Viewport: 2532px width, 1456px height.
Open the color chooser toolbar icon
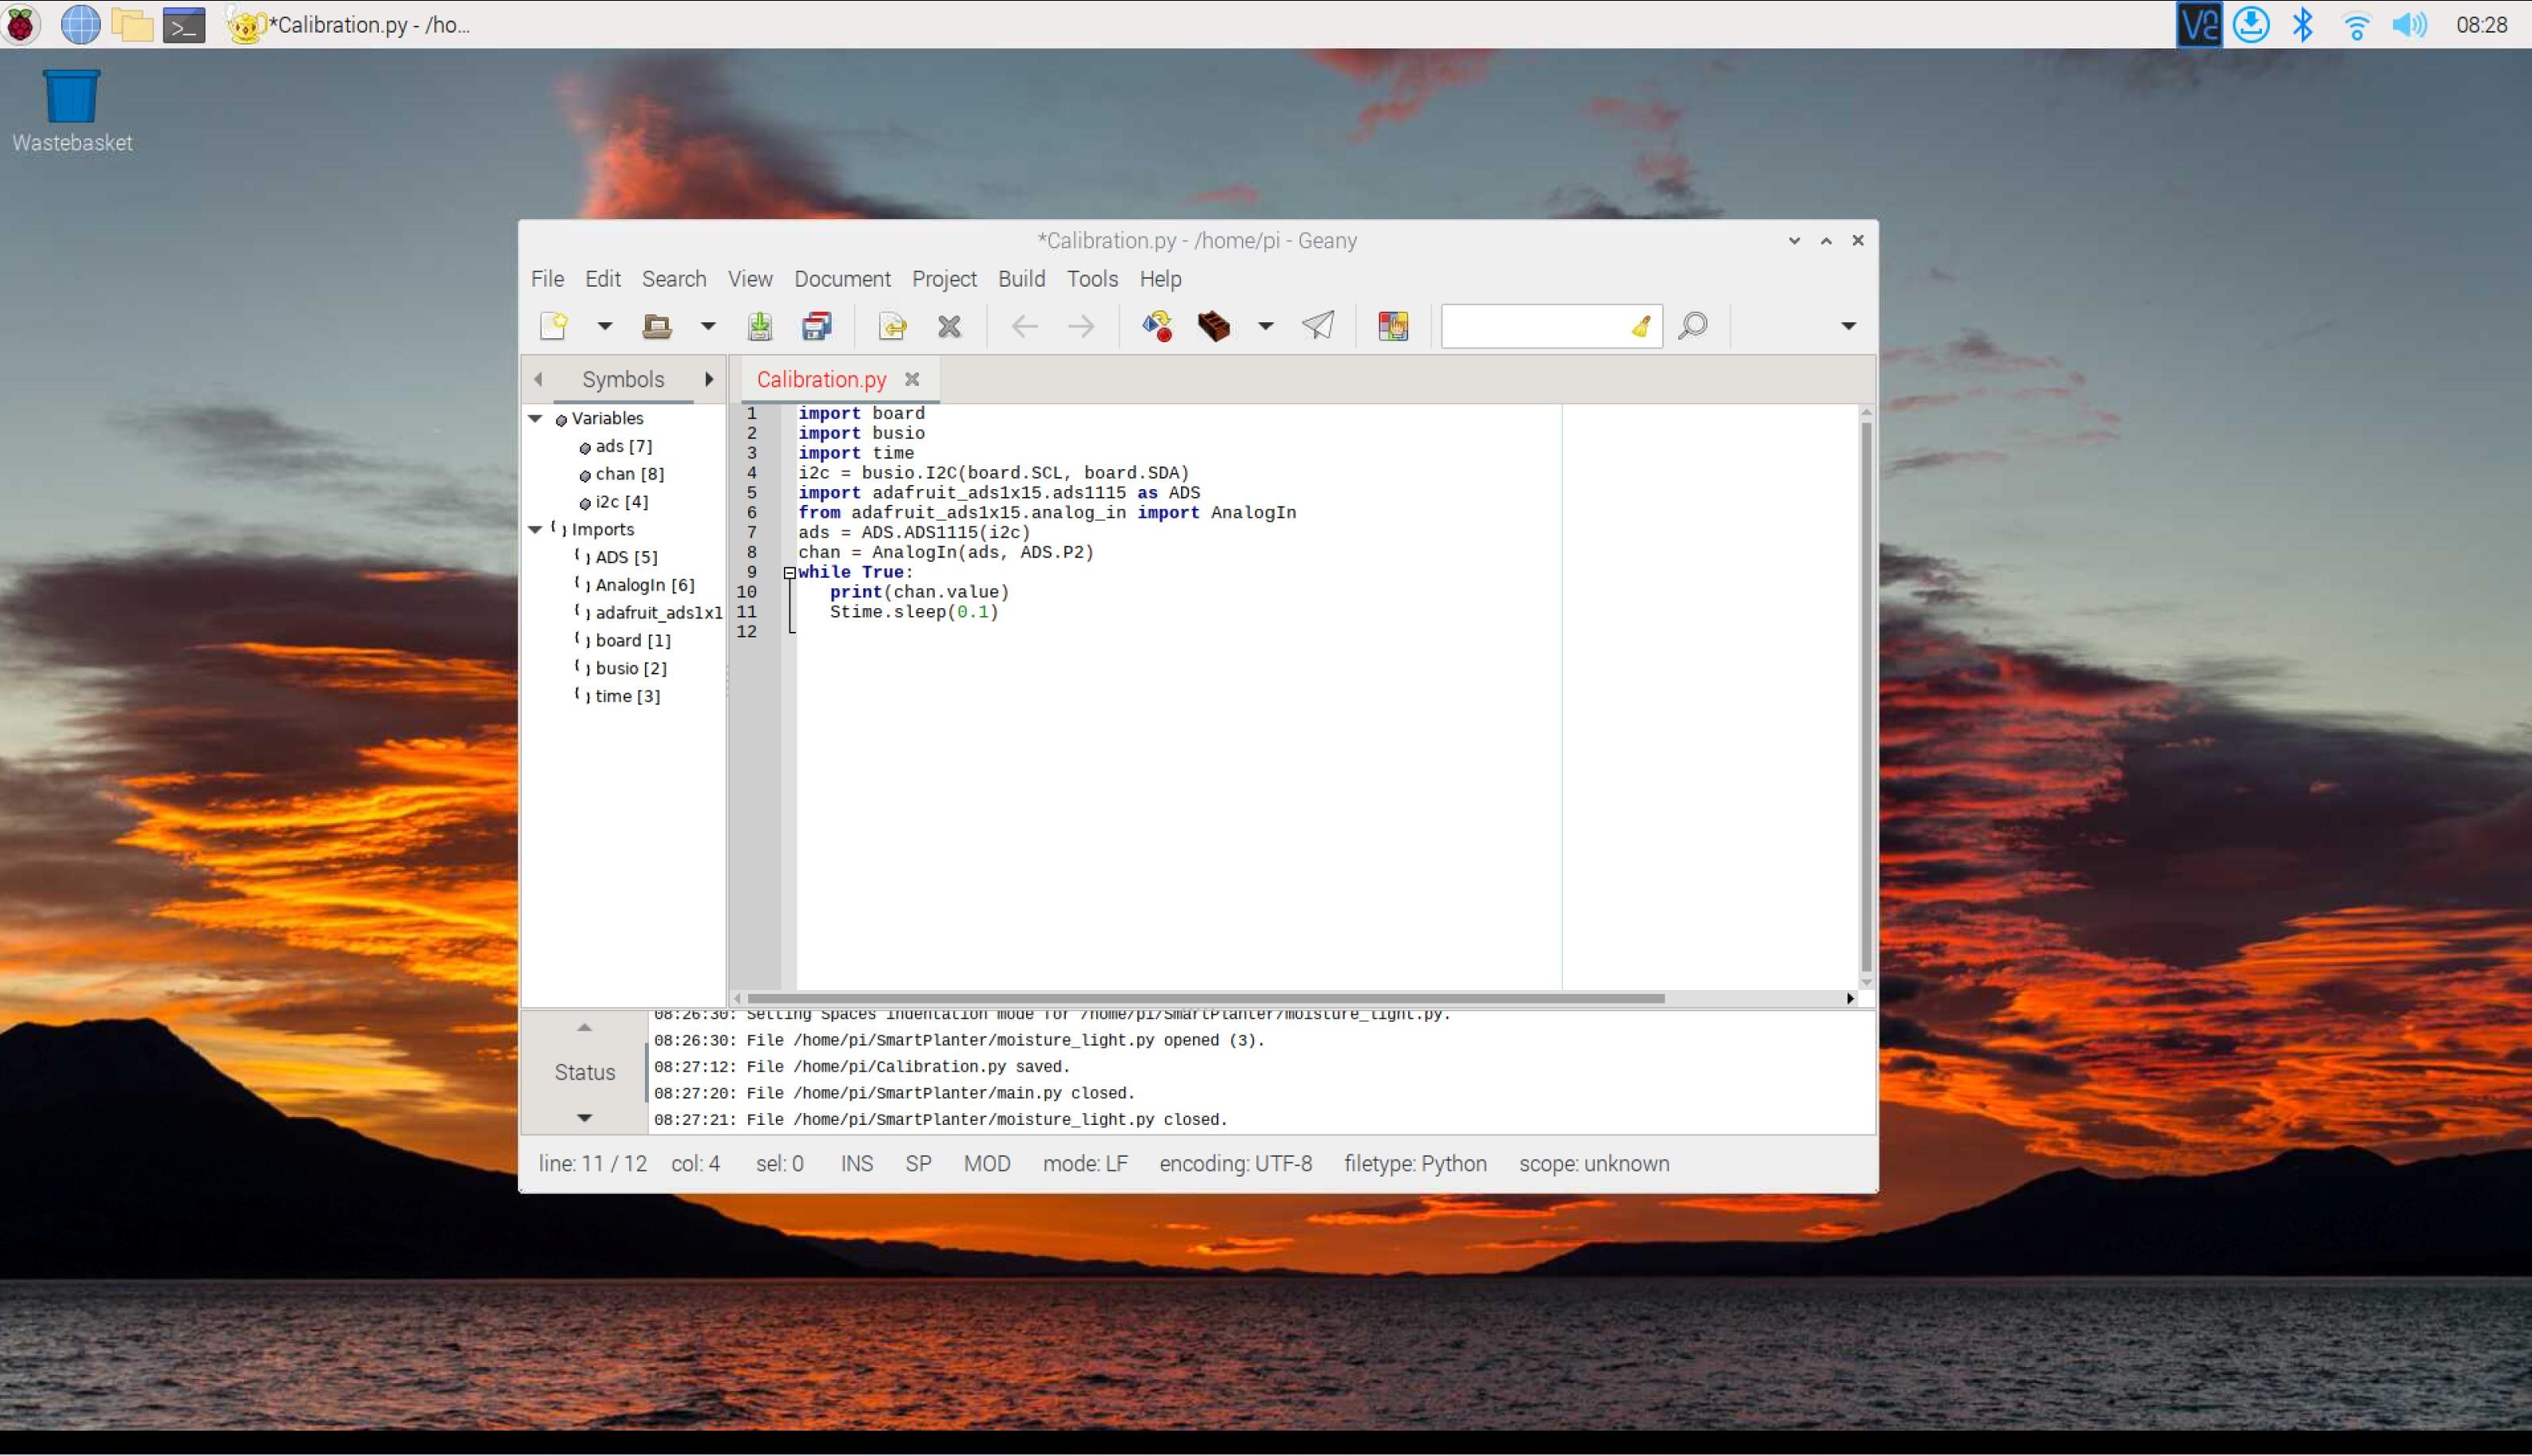(x=1392, y=326)
